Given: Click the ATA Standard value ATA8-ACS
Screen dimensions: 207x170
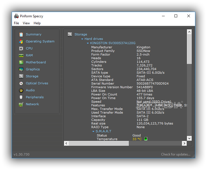Looking at the screenshot, I should 145,80.
